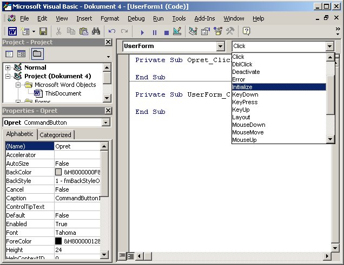The image size is (344, 265).
Task: Open the Debug menu
Action: pos(136,18)
